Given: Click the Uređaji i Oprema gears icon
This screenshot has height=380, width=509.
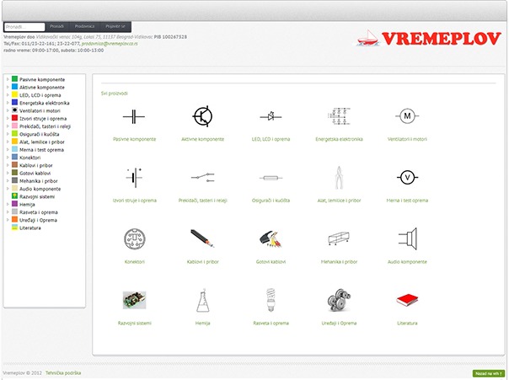Looking at the screenshot, I should click(339, 299).
